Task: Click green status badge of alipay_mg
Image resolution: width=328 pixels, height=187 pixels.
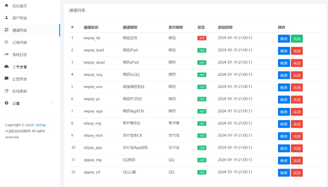Action: [x=202, y=123]
